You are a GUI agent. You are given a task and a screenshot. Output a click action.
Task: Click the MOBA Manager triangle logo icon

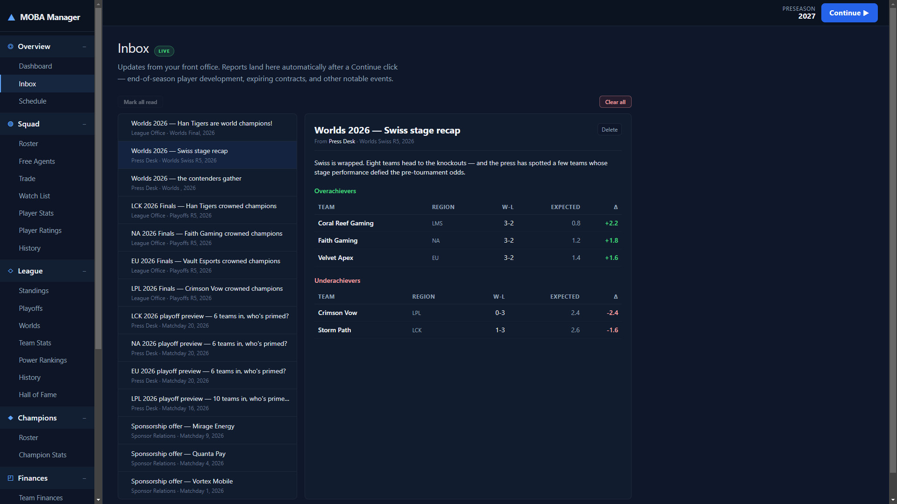point(11,17)
